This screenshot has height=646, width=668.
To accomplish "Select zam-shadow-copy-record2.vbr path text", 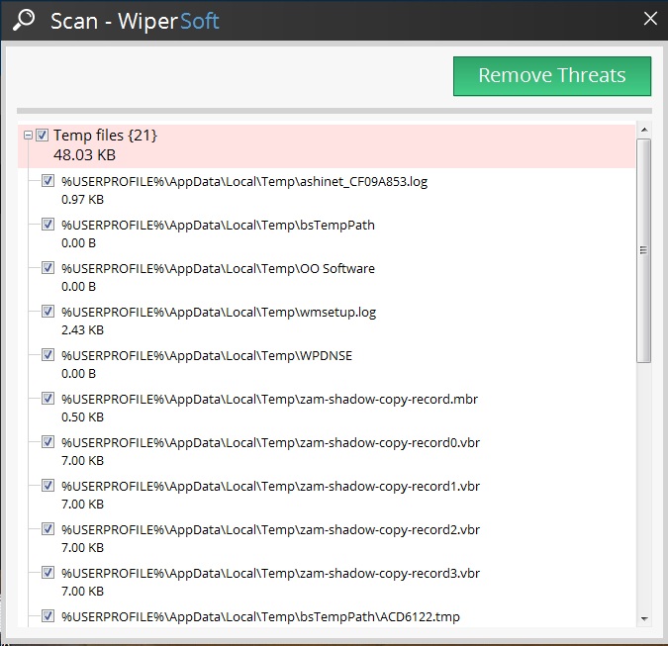I will [270, 529].
